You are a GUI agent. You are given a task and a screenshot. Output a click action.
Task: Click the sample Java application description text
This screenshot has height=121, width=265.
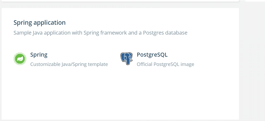100,33
